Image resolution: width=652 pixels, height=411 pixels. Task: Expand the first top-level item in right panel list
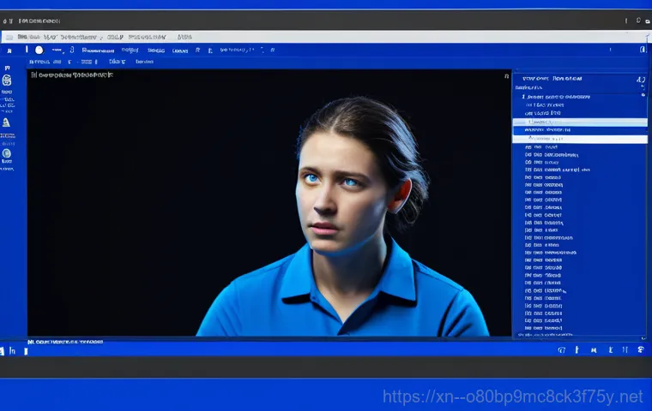(524, 97)
